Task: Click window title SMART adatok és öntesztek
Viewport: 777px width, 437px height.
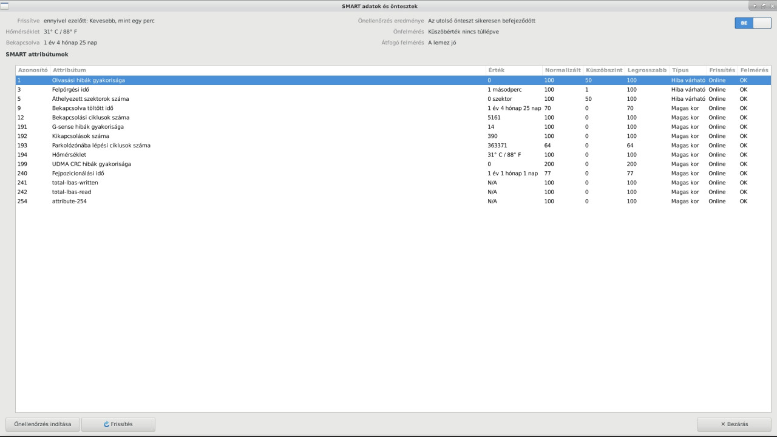Action: coord(379,6)
